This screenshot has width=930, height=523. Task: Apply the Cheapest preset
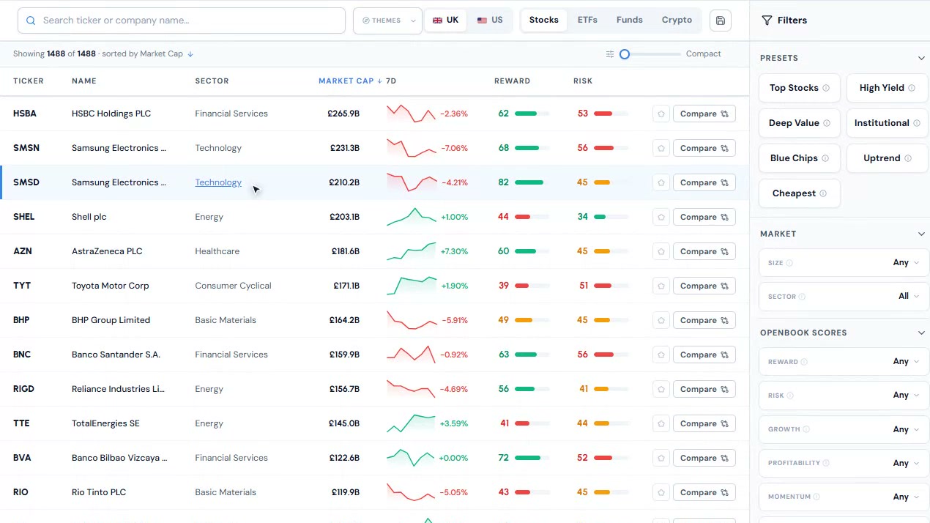point(800,193)
